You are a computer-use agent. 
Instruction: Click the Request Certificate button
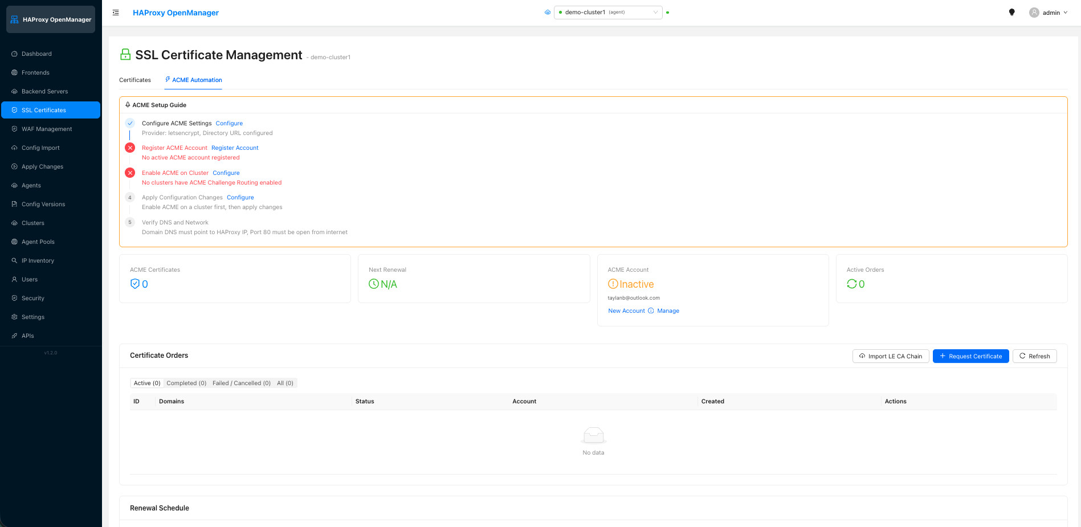tap(971, 356)
